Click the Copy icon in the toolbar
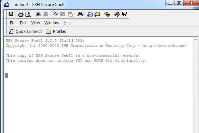This screenshot has height=133, width=199. tap(55, 14)
